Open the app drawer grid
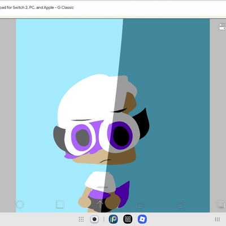 click(x=81, y=219)
